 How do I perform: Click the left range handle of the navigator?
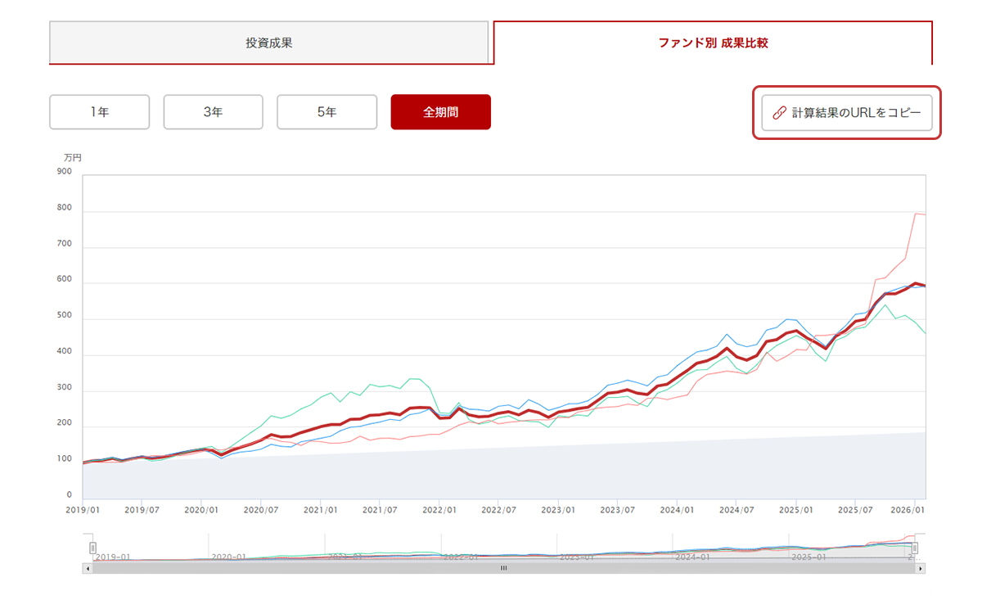(92, 548)
